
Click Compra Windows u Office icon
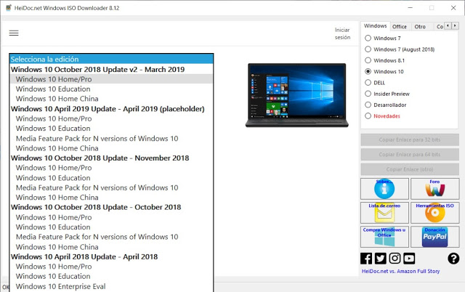384,237
